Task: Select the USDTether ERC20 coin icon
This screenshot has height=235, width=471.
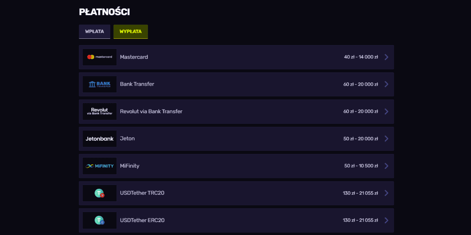Action: (x=100, y=221)
